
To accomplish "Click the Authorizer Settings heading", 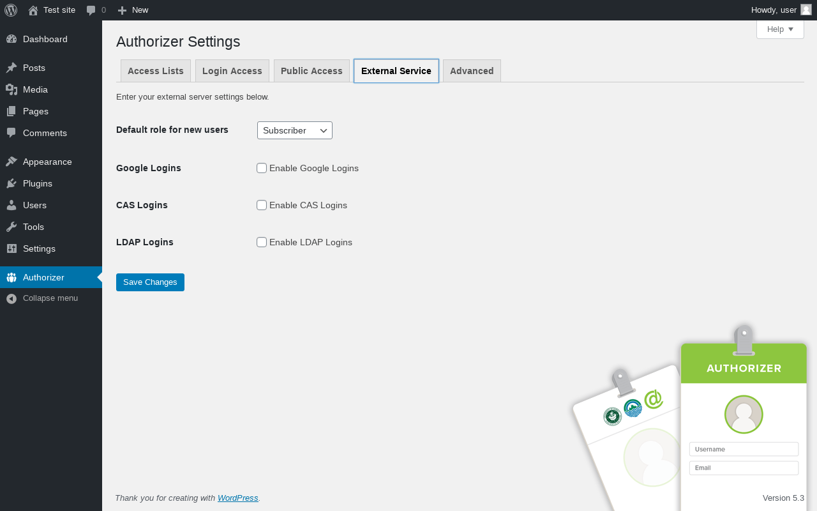I will tap(178, 42).
